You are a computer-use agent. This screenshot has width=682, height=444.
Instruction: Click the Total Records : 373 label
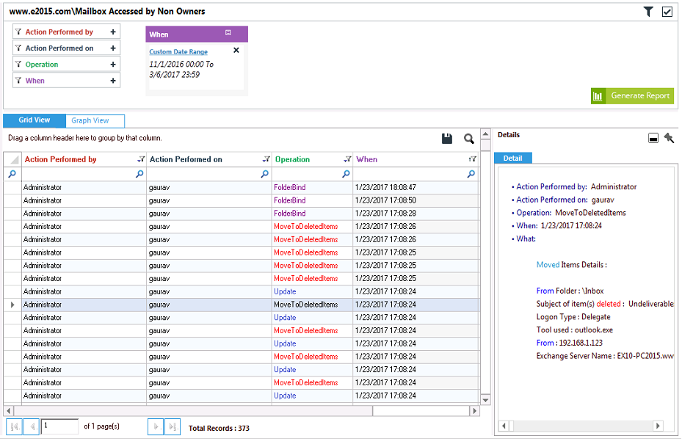[x=219, y=429]
